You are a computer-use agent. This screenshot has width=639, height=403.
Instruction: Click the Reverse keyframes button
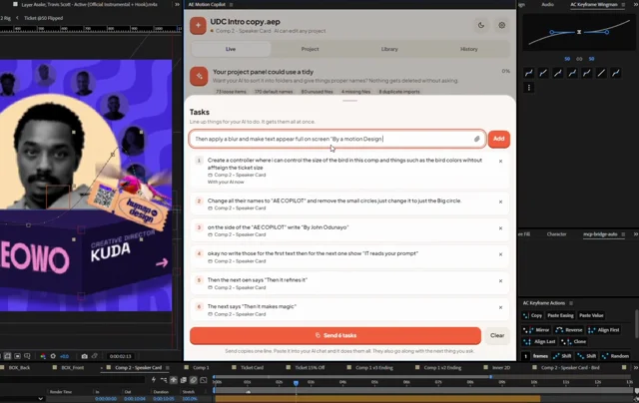[x=569, y=330]
